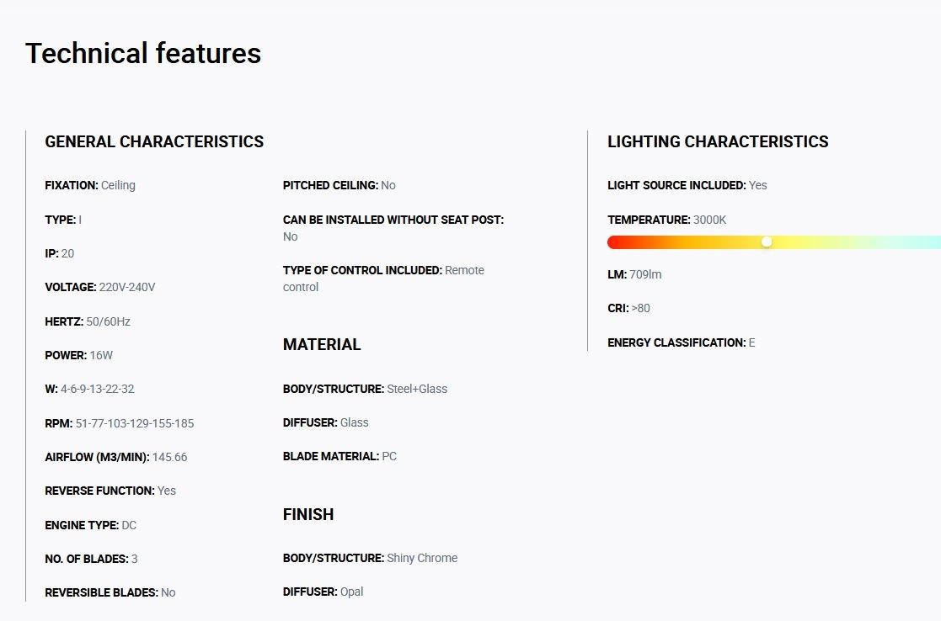941x621 pixels.
Task: Click the Pitched Ceiling: No entry
Action: (339, 185)
